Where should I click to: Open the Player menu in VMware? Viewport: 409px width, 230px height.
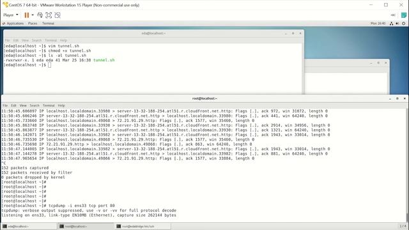pyautogui.click(x=10, y=15)
